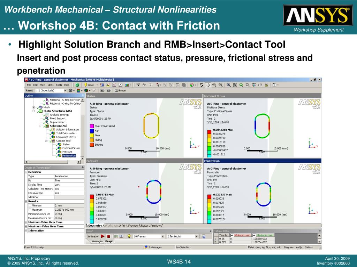Toggle the Minimum [mm] column checkbox

click(232, 235)
